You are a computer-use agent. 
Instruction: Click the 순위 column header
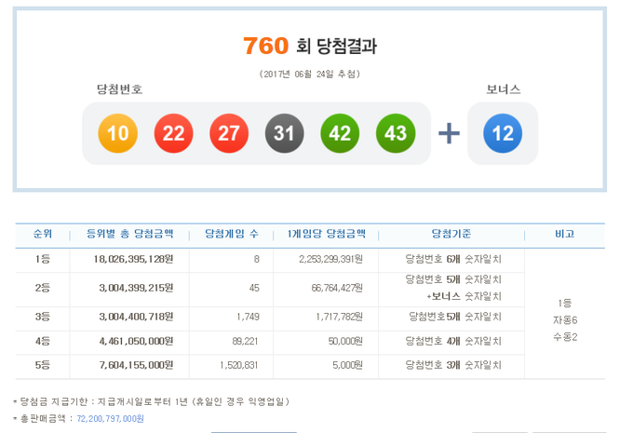click(43, 234)
